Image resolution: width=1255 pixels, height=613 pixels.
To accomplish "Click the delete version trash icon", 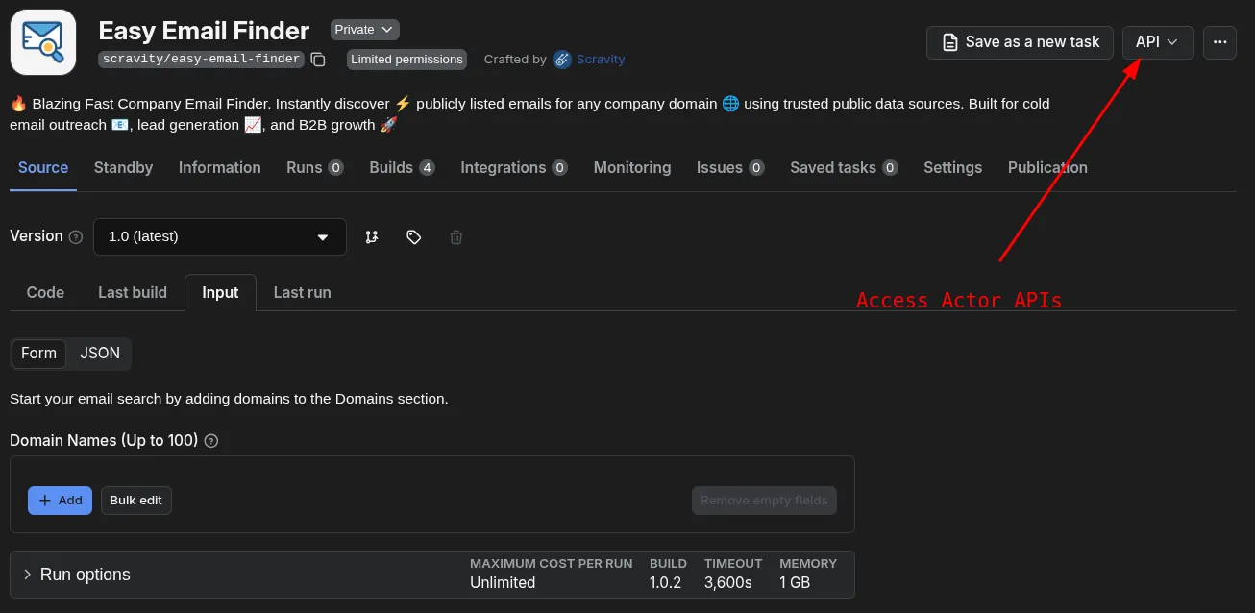I will (455, 236).
